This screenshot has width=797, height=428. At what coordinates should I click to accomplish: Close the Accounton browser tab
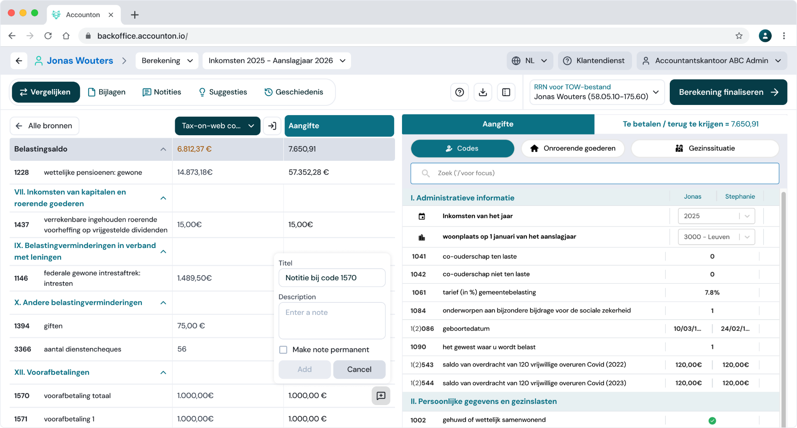111,15
